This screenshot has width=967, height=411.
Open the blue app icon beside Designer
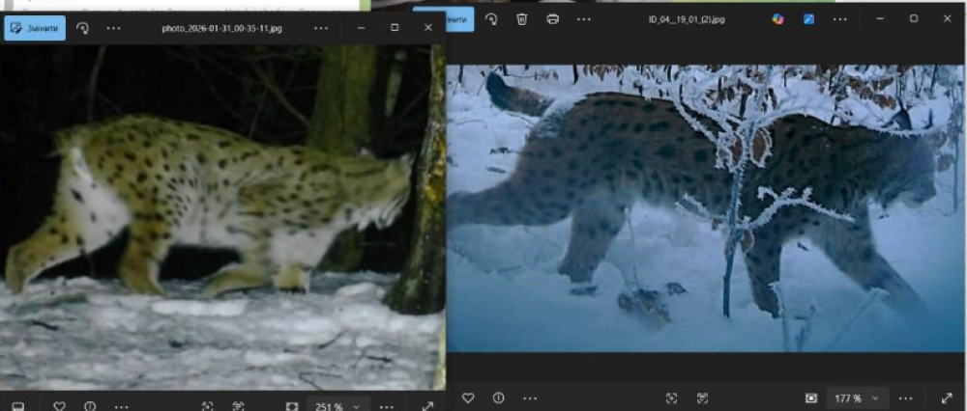(x=807, y=19)
